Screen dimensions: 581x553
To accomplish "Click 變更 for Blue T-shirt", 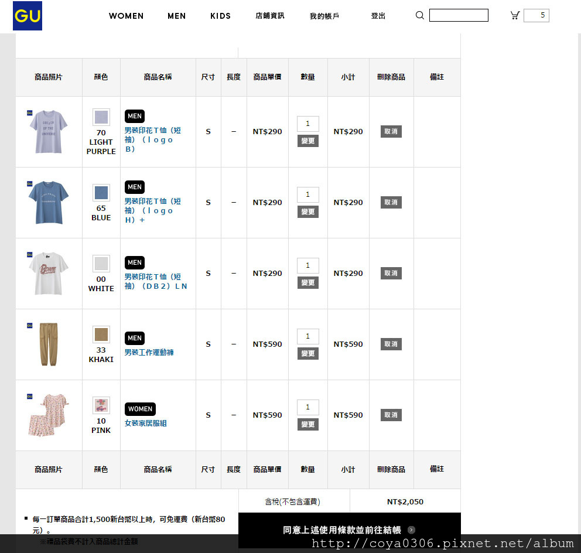I will click(308, 211).
